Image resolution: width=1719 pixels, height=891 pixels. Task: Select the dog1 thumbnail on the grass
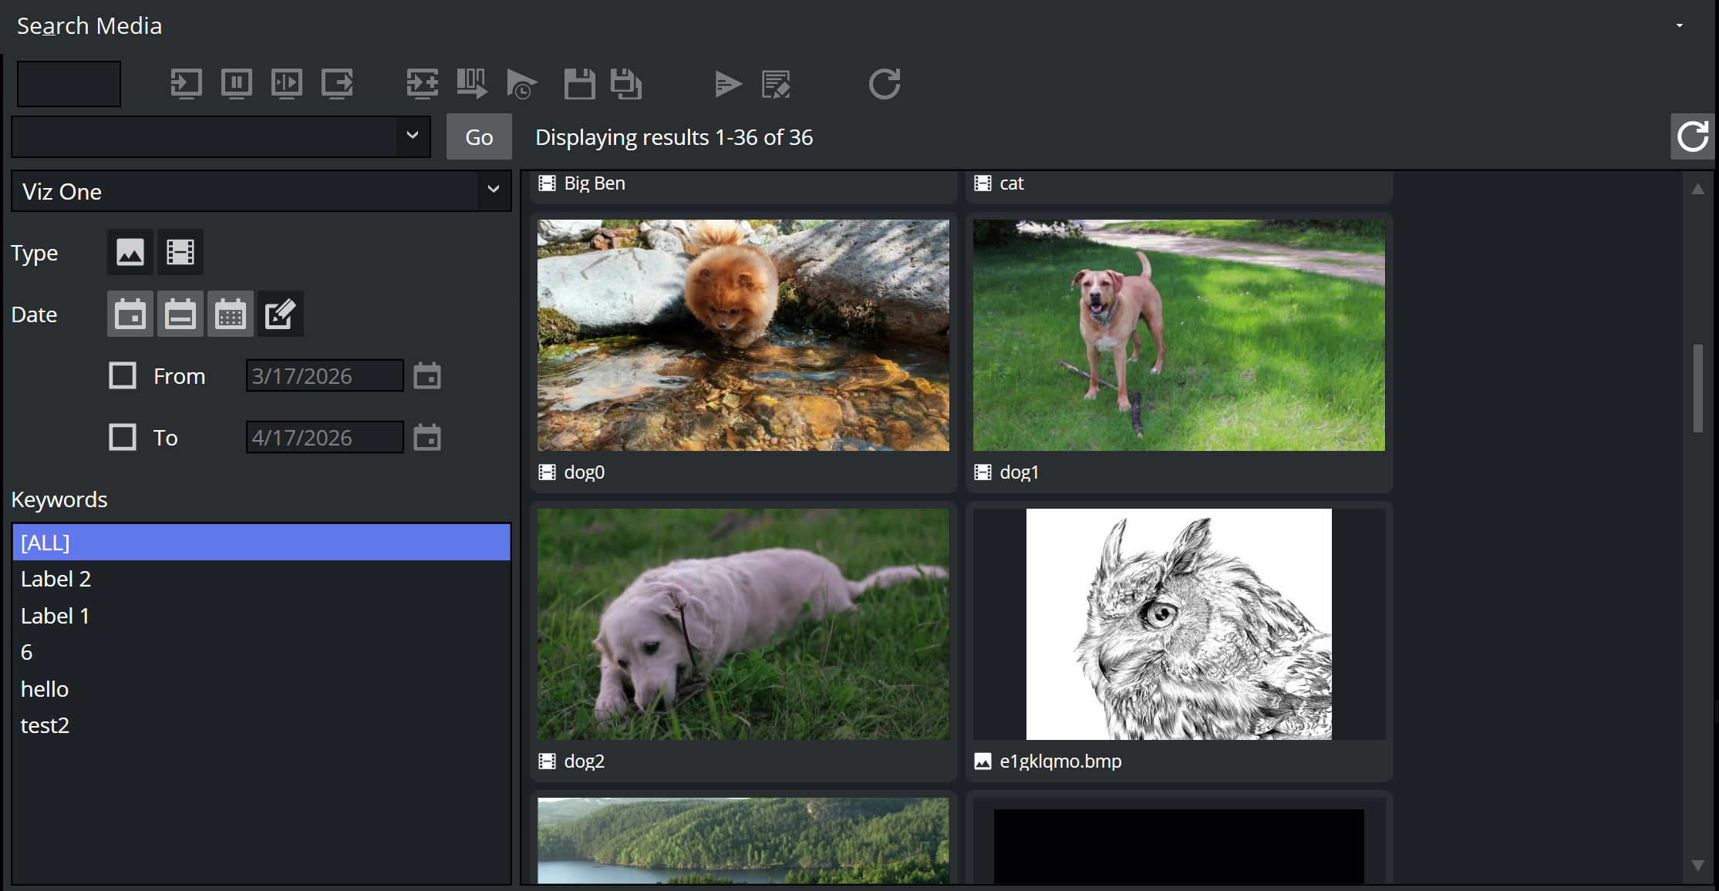pyautogui.click(x=1179, y=335)
